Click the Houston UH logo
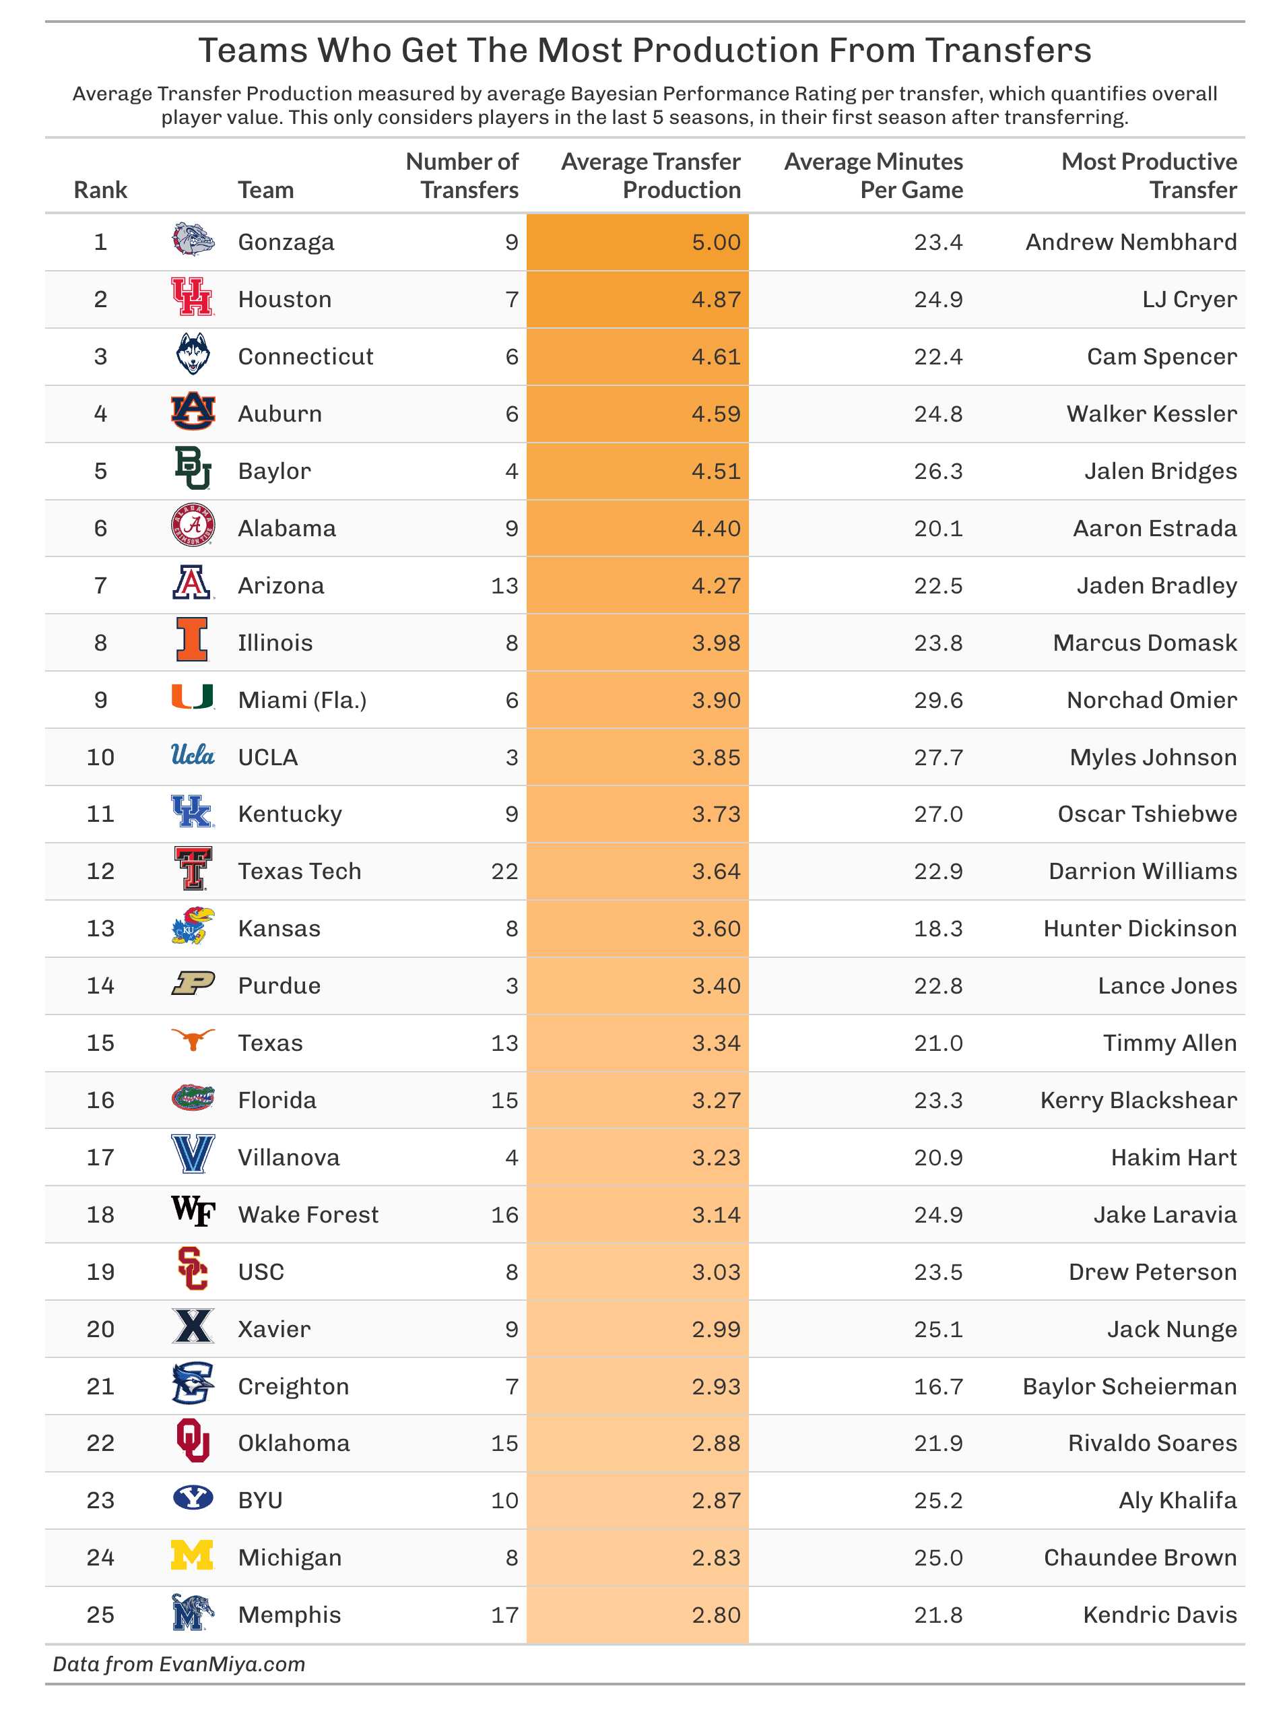The width and height of the screenshot is (1285, 1711). tap(193, 298)
